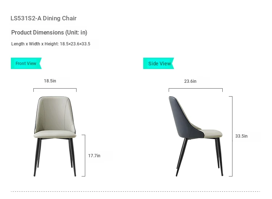Click the 23.6in depth label
The image size is (272, 199).
tap(190, 81)
